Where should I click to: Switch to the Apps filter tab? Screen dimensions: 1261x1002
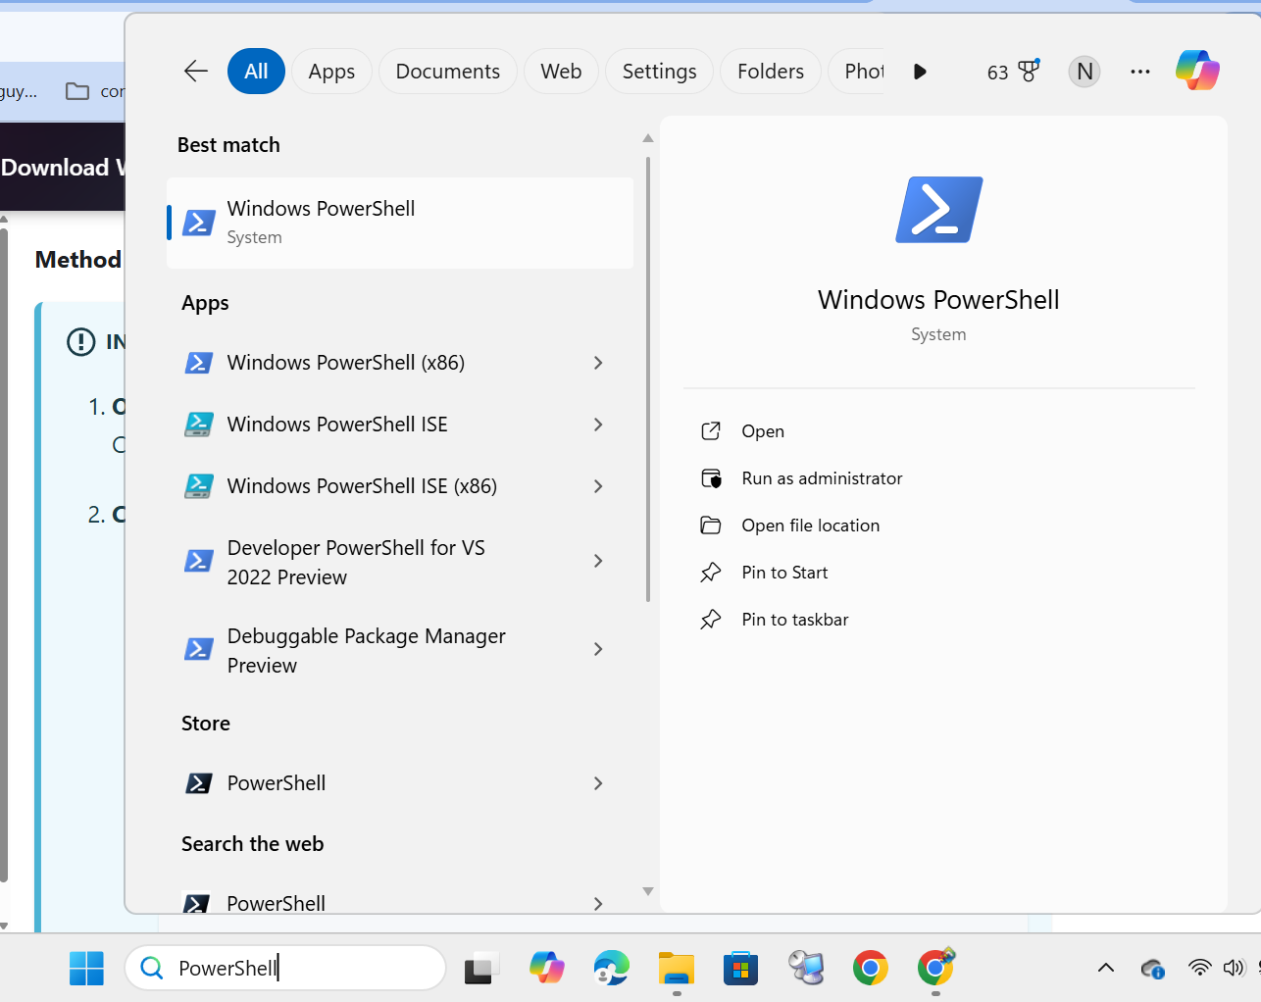pos(331,72)
